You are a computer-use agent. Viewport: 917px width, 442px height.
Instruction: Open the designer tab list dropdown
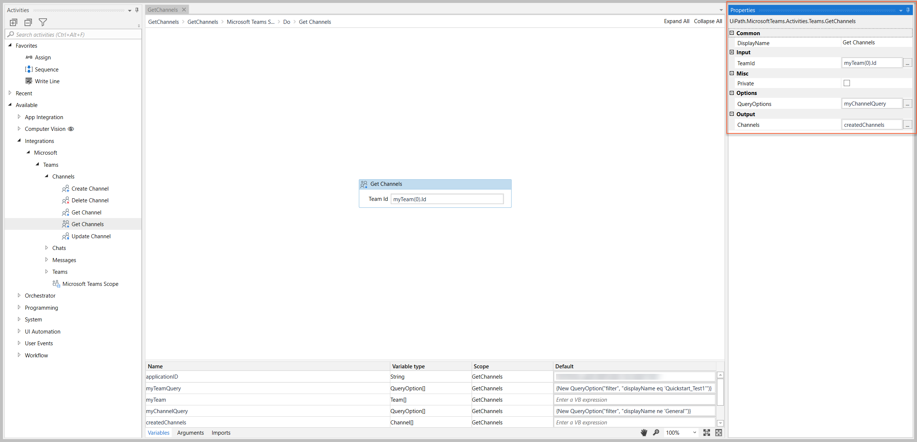click(x=721, y=10)
